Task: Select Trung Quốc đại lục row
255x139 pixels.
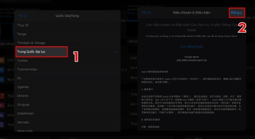Action: [67, 52]
